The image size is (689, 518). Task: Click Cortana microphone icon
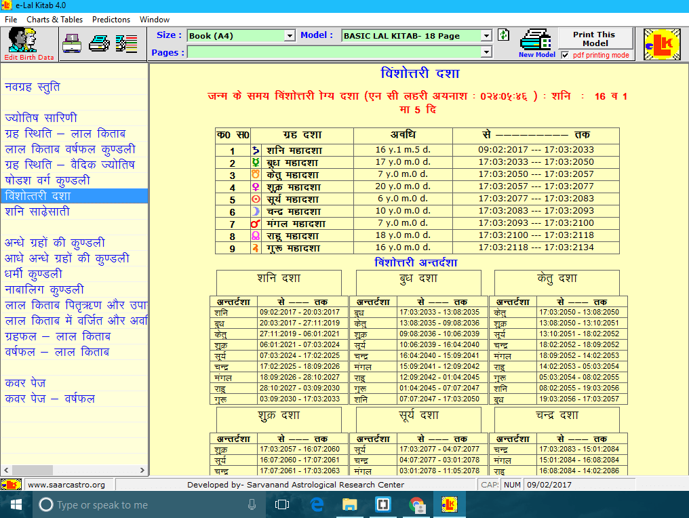pyautogui.click(x=252, y=505)
